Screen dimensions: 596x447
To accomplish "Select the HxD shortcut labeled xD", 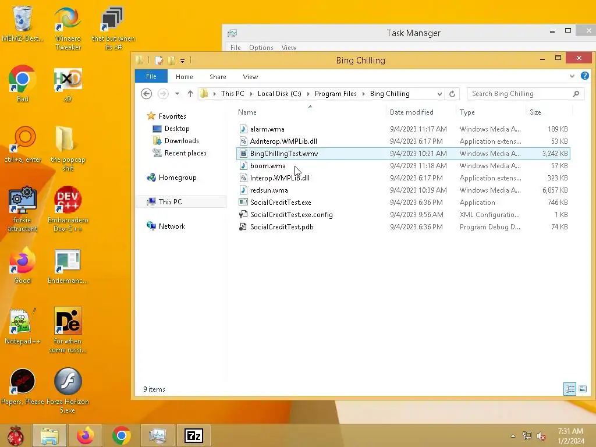I will [68, 84].
